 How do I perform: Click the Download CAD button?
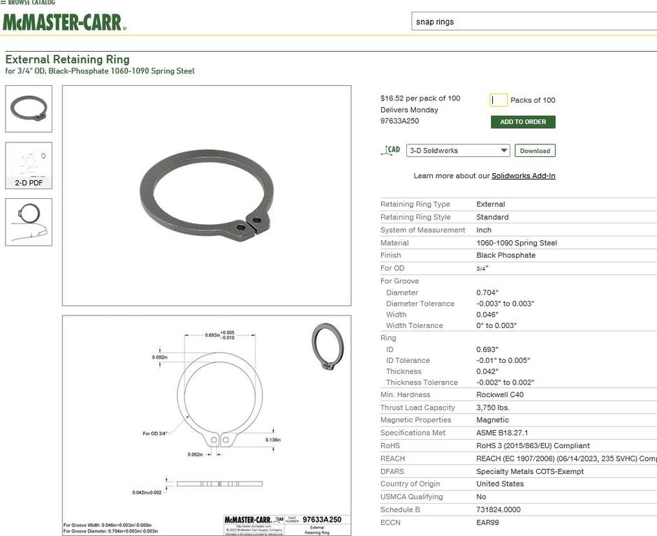point(535,151)
